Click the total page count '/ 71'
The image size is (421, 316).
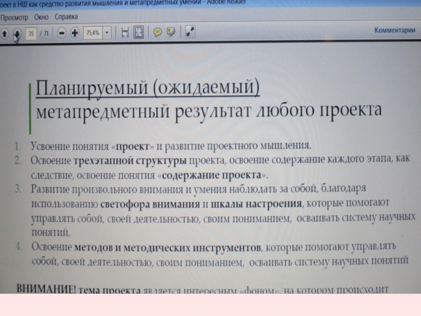[44, 33]
